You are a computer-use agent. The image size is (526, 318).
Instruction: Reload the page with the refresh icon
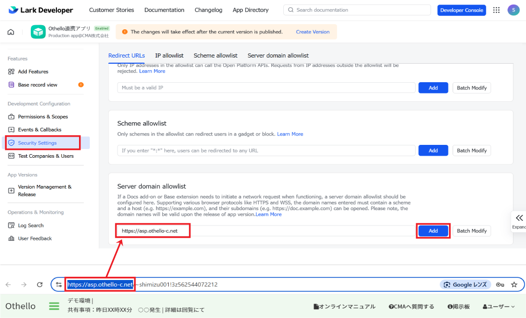40,285
